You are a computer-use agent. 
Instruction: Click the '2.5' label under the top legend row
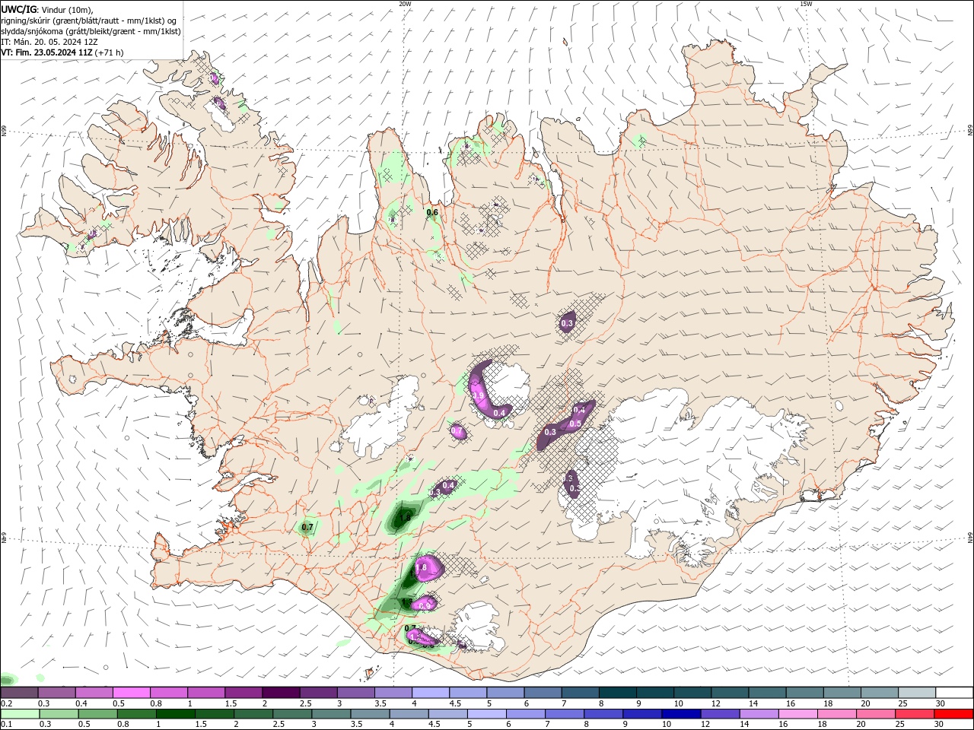[306, 703]
